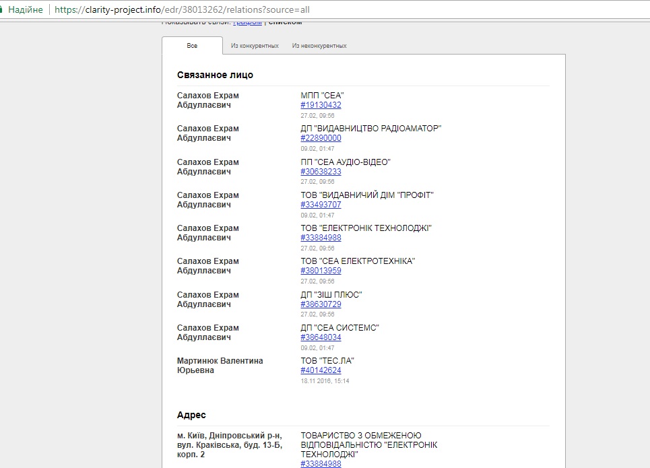This screenshot has height=468, width=650.
Task: Click Салахов Ехрам name beside МПП "СЕА"
Action: click(207, 100)
